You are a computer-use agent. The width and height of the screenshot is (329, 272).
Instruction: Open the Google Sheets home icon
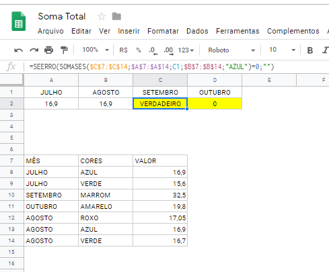tap(18, 21)
